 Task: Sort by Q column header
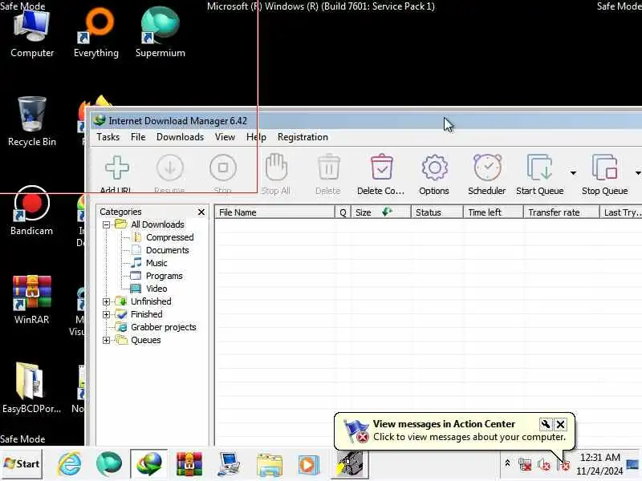click(x=343, y=212)
